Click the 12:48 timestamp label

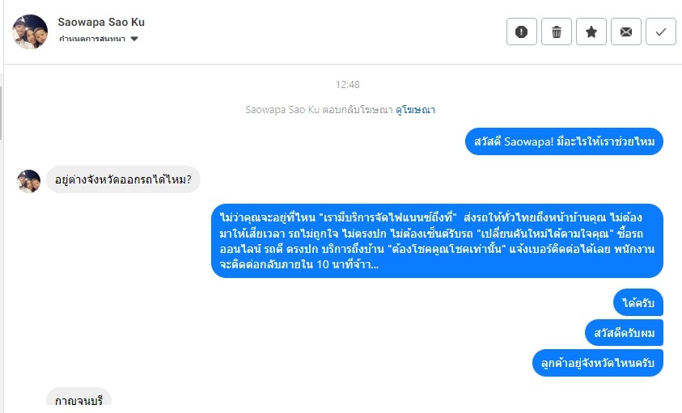click(x=348, y=84)
